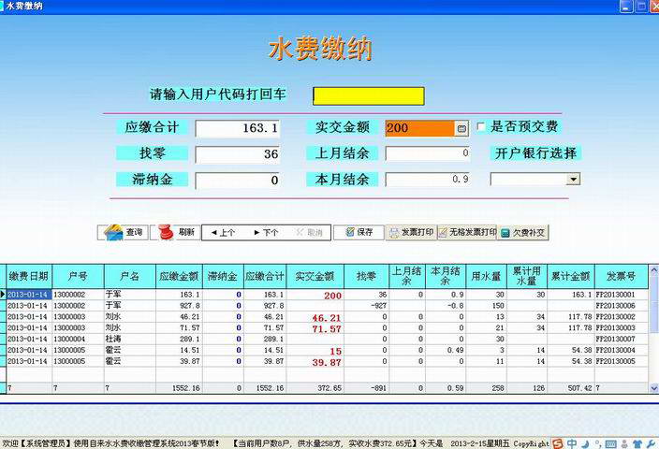Open calculator icon in 实交金额 field
The width and height of the screenshot is (659, 449).
(x=461, y=128)
